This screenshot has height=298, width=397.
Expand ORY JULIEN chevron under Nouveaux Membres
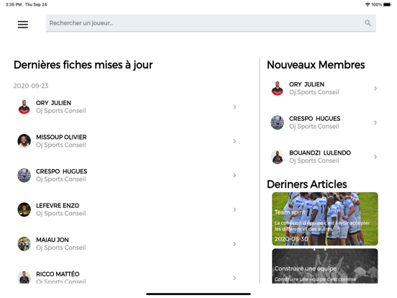point(375,89)
